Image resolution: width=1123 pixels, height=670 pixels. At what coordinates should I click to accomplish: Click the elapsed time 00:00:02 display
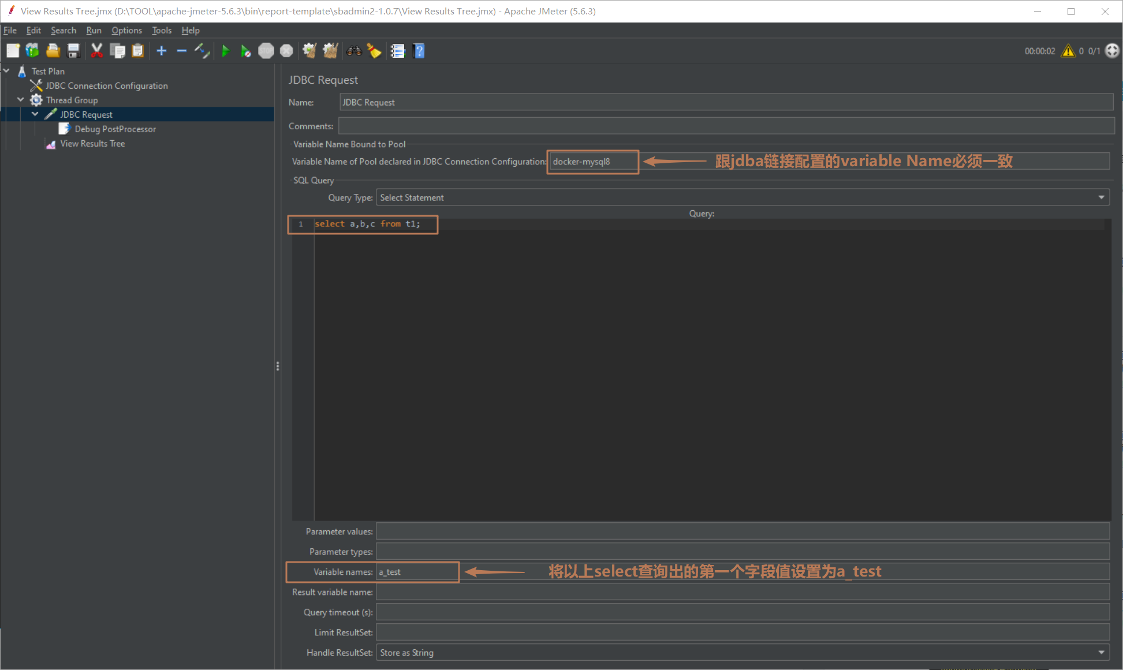[x=1040, y=51]
